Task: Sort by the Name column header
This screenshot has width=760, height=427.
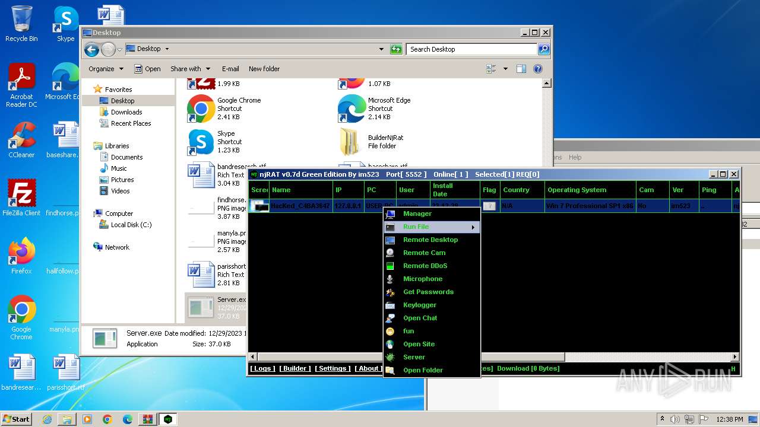Action: [301, 190]
